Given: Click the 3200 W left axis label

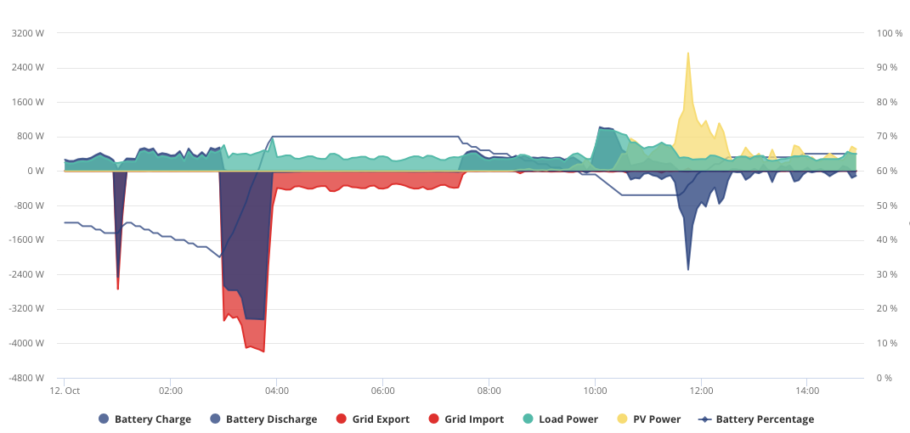Looking at the screenshot, I should 28,33.
